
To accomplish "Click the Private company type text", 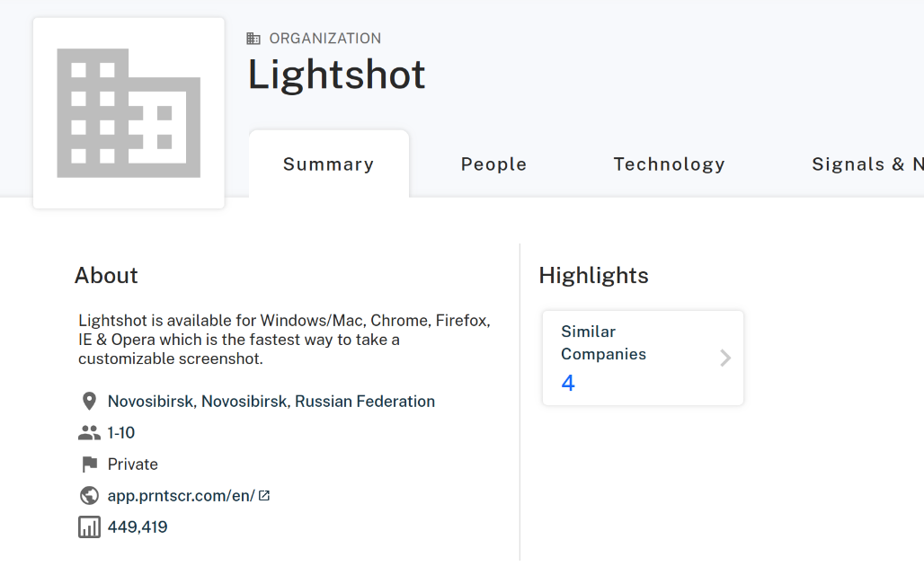I will [x=133, y=464].
